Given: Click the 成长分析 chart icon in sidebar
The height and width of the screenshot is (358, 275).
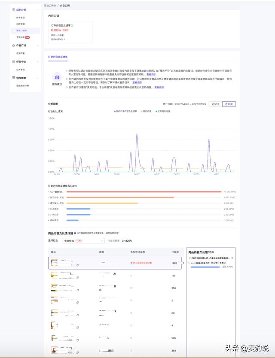Looking at the screenshot, I should coord(13,9).
